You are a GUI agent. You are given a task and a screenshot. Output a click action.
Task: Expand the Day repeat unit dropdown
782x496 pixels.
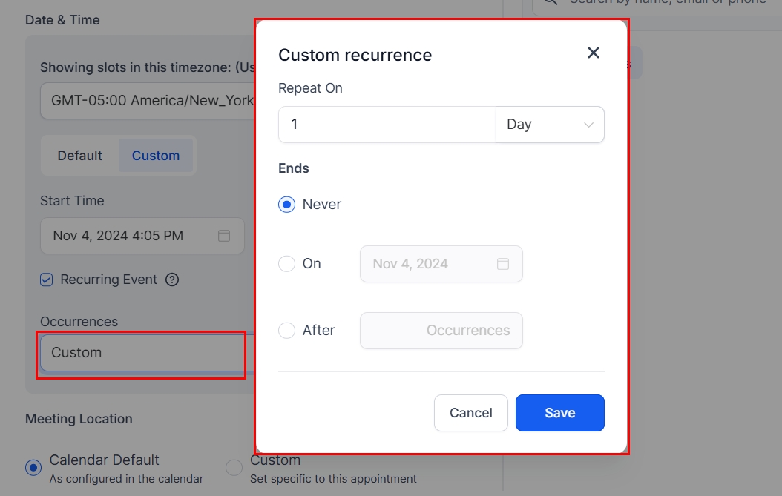[550, 125]
